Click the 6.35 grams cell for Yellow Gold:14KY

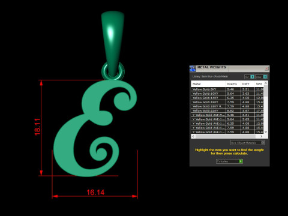click(x=233, y=98)
